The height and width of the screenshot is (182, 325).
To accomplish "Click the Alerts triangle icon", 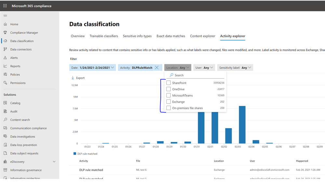I will [x=6, y=58].
